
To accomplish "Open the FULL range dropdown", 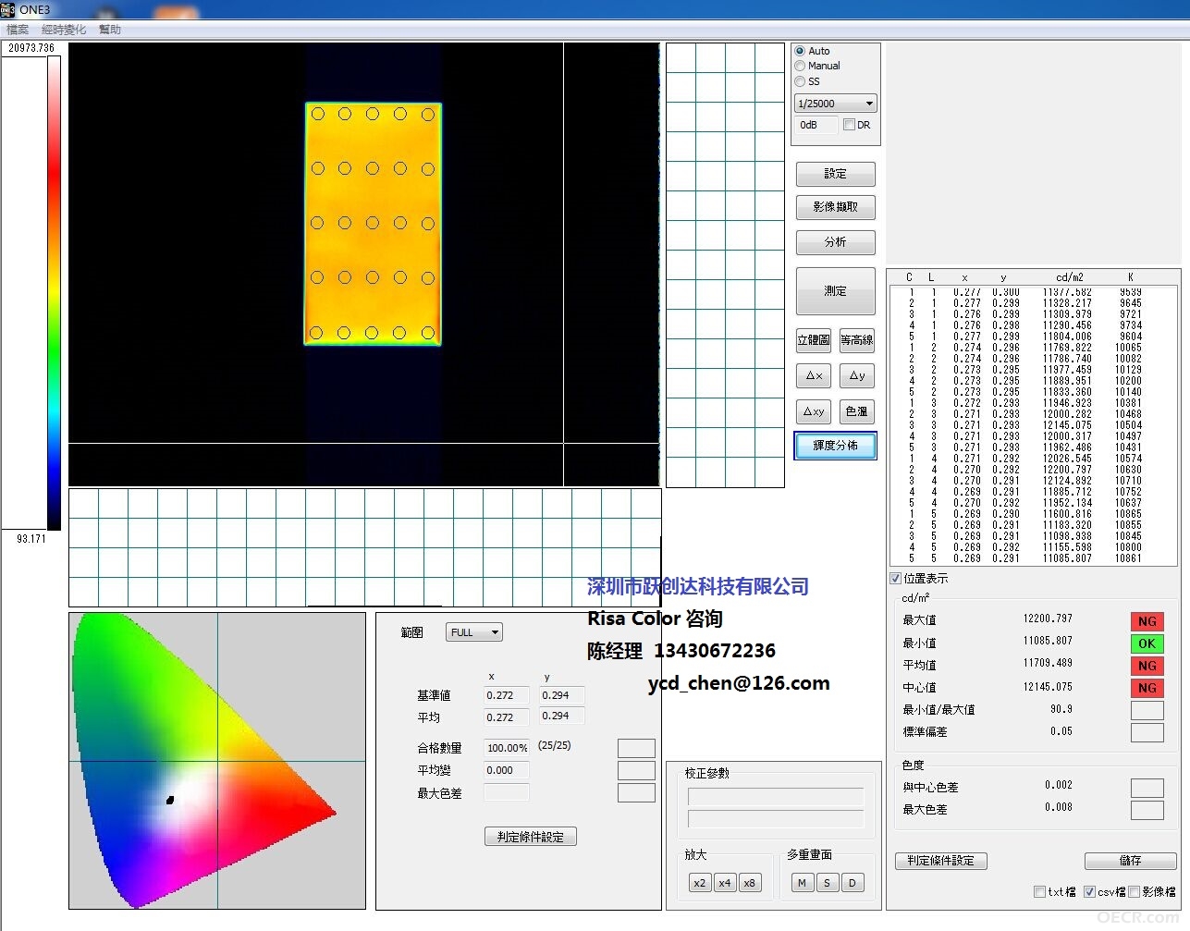I will point(474,632).
